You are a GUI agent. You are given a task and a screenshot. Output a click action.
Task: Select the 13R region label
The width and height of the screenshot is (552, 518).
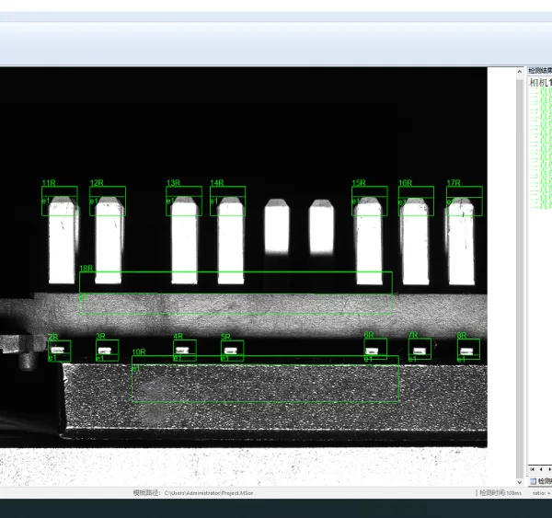click(173, 183)
